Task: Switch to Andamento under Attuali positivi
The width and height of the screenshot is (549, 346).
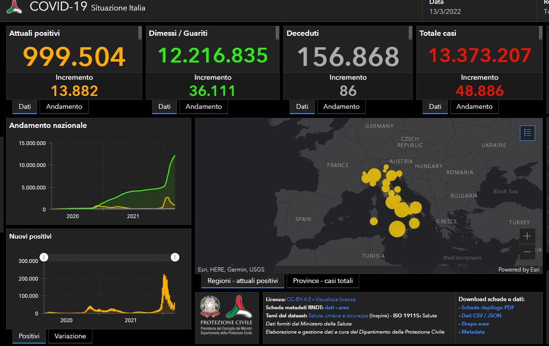Action: [x=64, y=106]
